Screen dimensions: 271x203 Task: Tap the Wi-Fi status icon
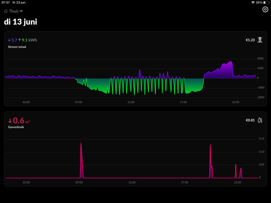[x=253, y=2]
